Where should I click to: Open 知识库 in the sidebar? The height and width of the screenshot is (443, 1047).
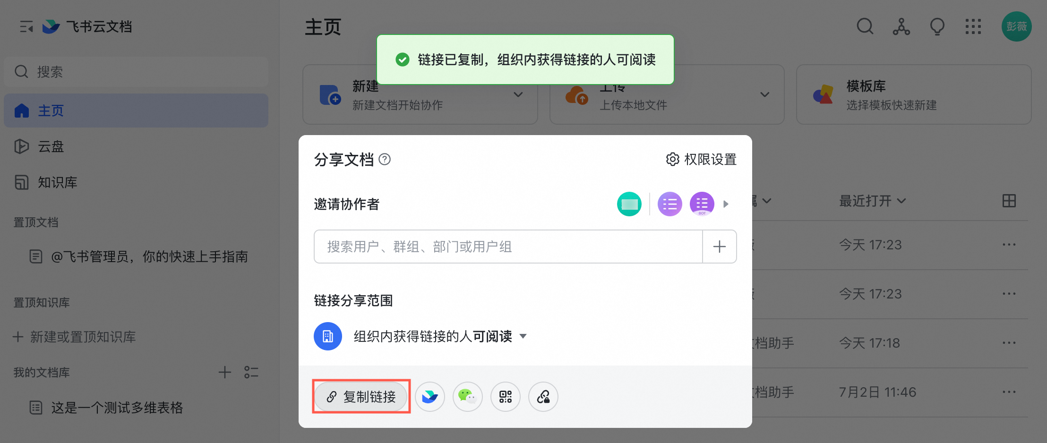[57, 182]
